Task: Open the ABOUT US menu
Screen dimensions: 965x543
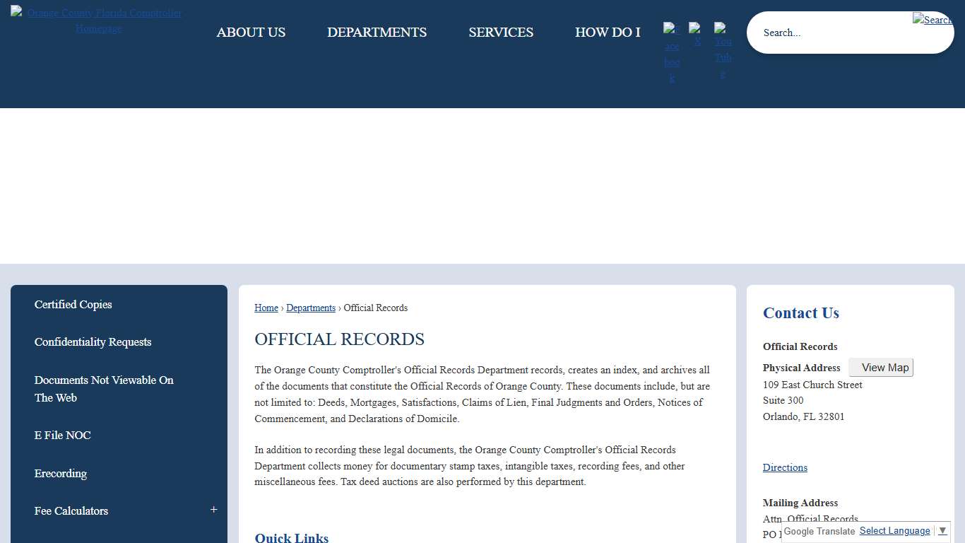Action: click(x=251, y=32)
